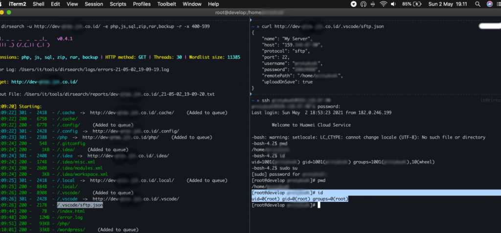The image size is (501, 233).
Task: Open the Shell menu
Action: click(x=39, y=4)
